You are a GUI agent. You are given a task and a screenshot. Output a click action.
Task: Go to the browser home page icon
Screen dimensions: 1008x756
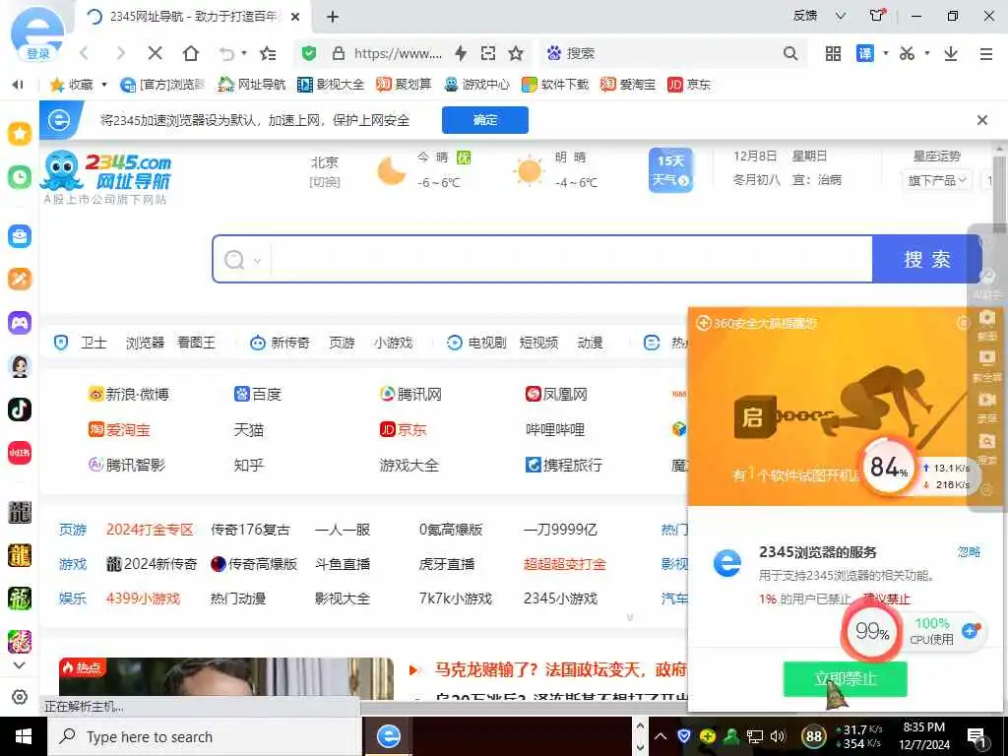point(190,53)
